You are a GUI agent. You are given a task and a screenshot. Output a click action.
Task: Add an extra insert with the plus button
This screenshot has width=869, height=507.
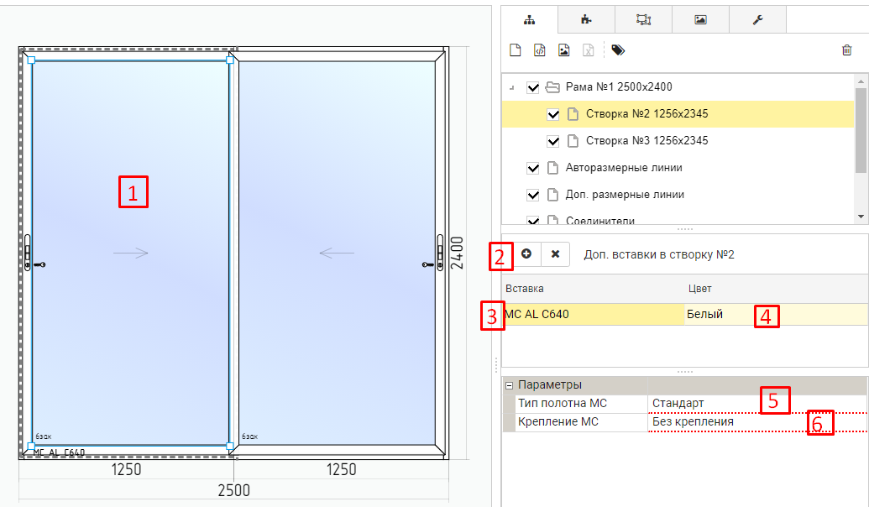pos(526,253)
